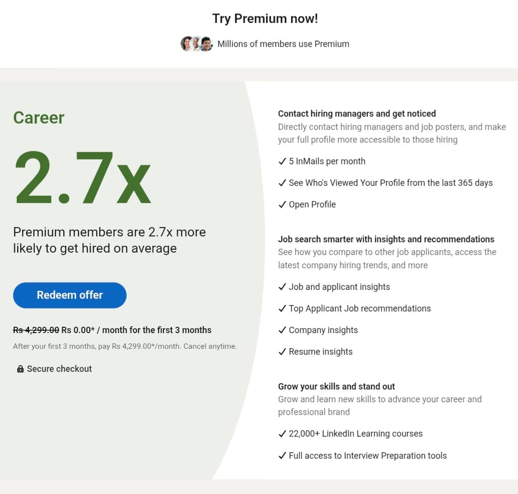Click the checkmark next to Top Applicant Job recommendations

[282, 308]
